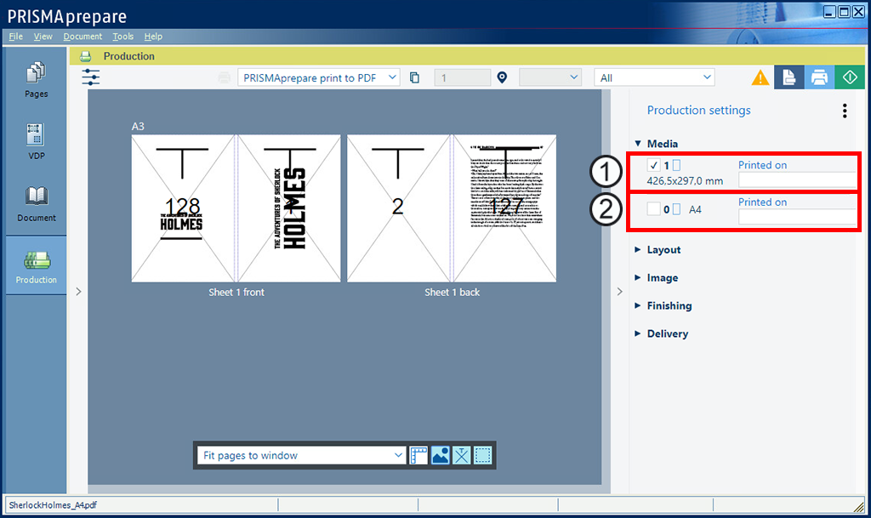Click the 426,5x297,0 mm media size text
Screen dimensions: 871x518
tap(685, 181)
